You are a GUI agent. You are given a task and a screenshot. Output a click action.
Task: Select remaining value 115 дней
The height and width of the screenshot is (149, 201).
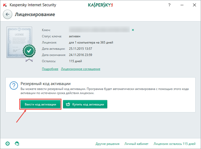click(x=75, y=61)
